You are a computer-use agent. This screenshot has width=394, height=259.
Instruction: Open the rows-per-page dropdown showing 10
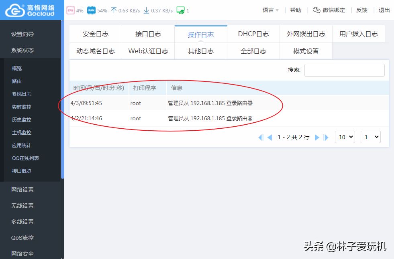[x=345, y=137]
